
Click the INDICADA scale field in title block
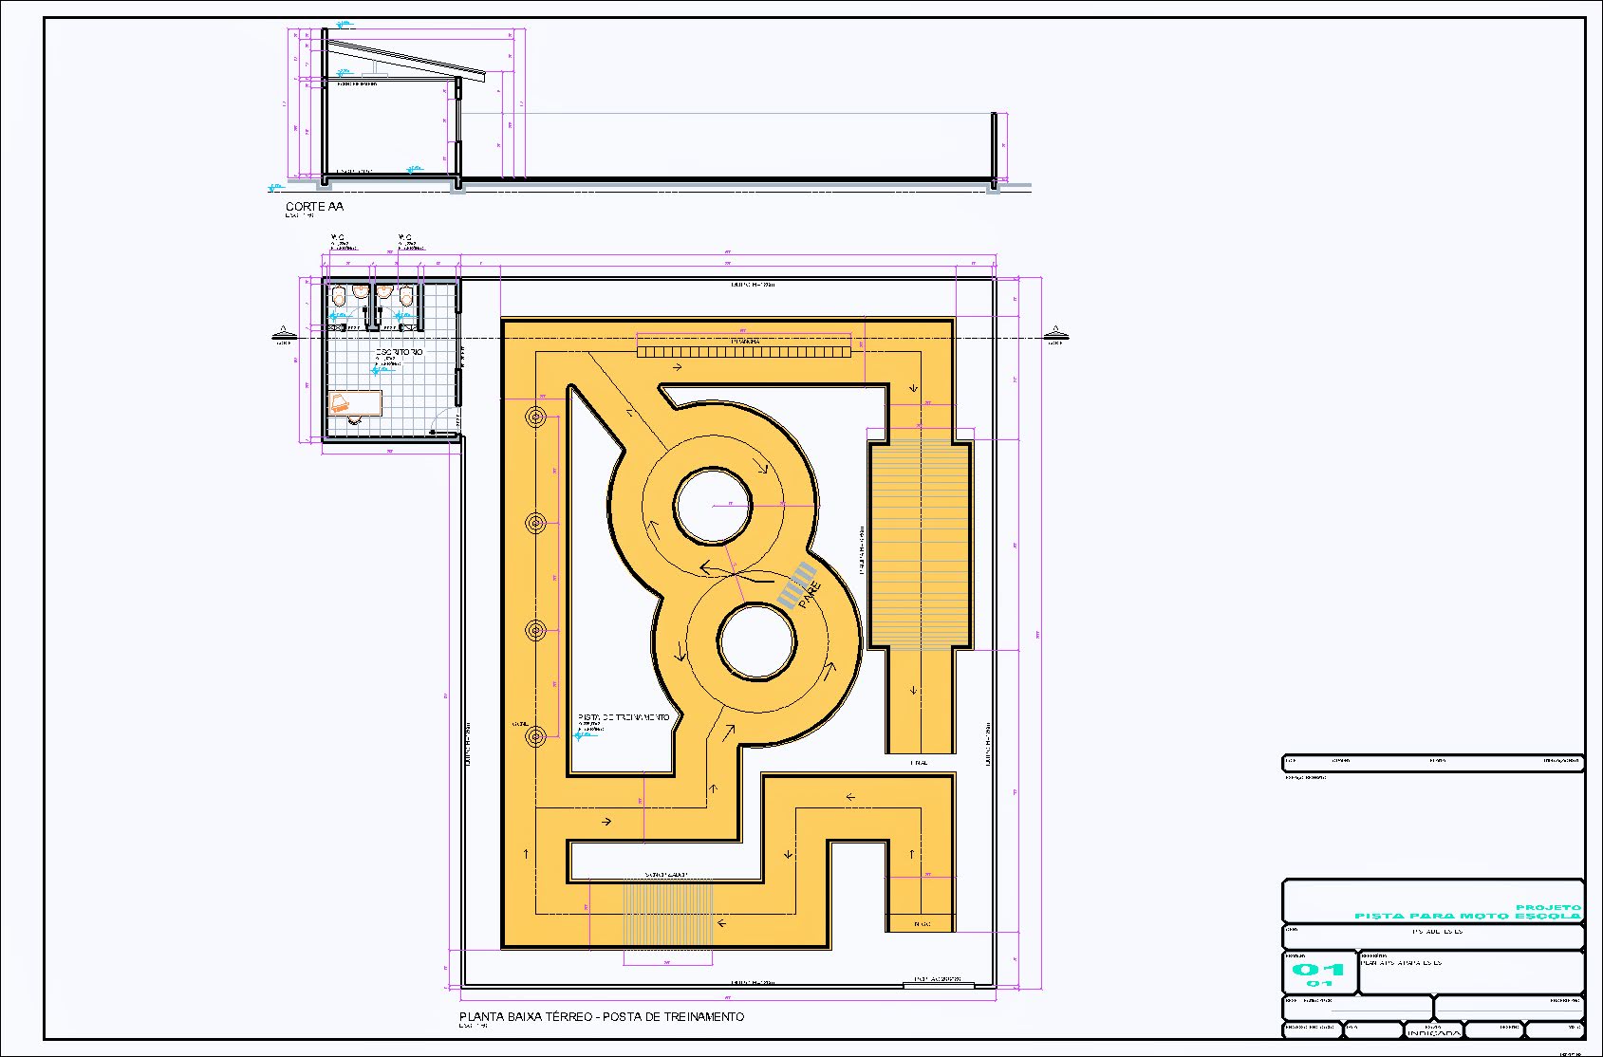pos(1433,1032)
